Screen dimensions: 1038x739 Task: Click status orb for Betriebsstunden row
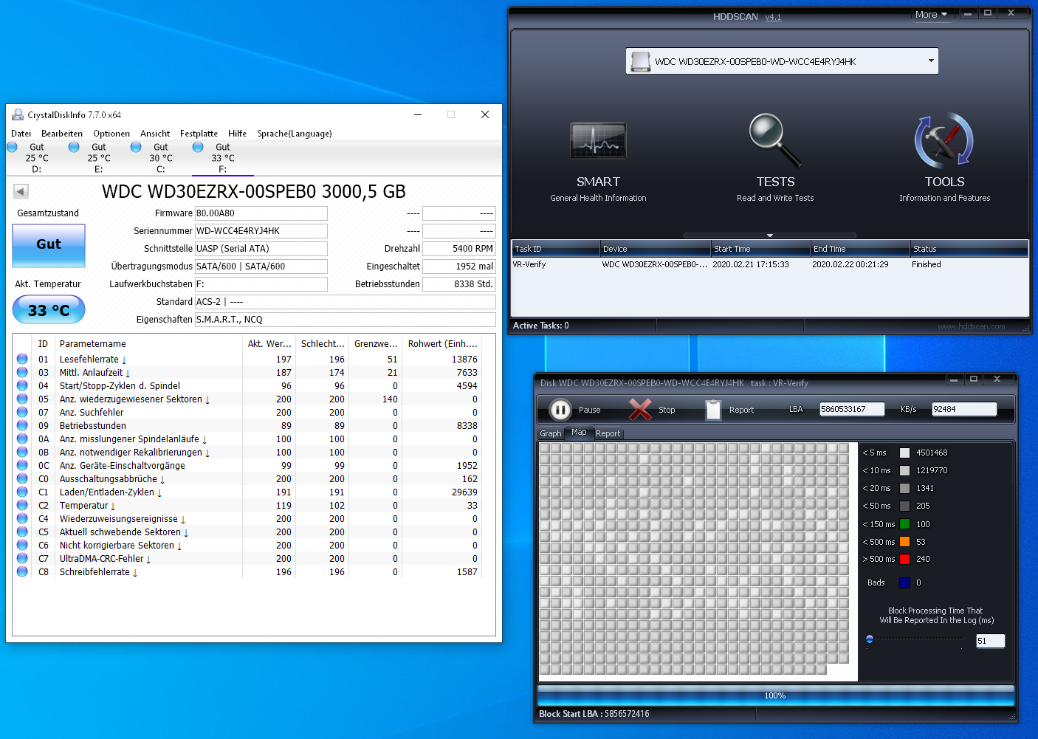tap(22, 425)
